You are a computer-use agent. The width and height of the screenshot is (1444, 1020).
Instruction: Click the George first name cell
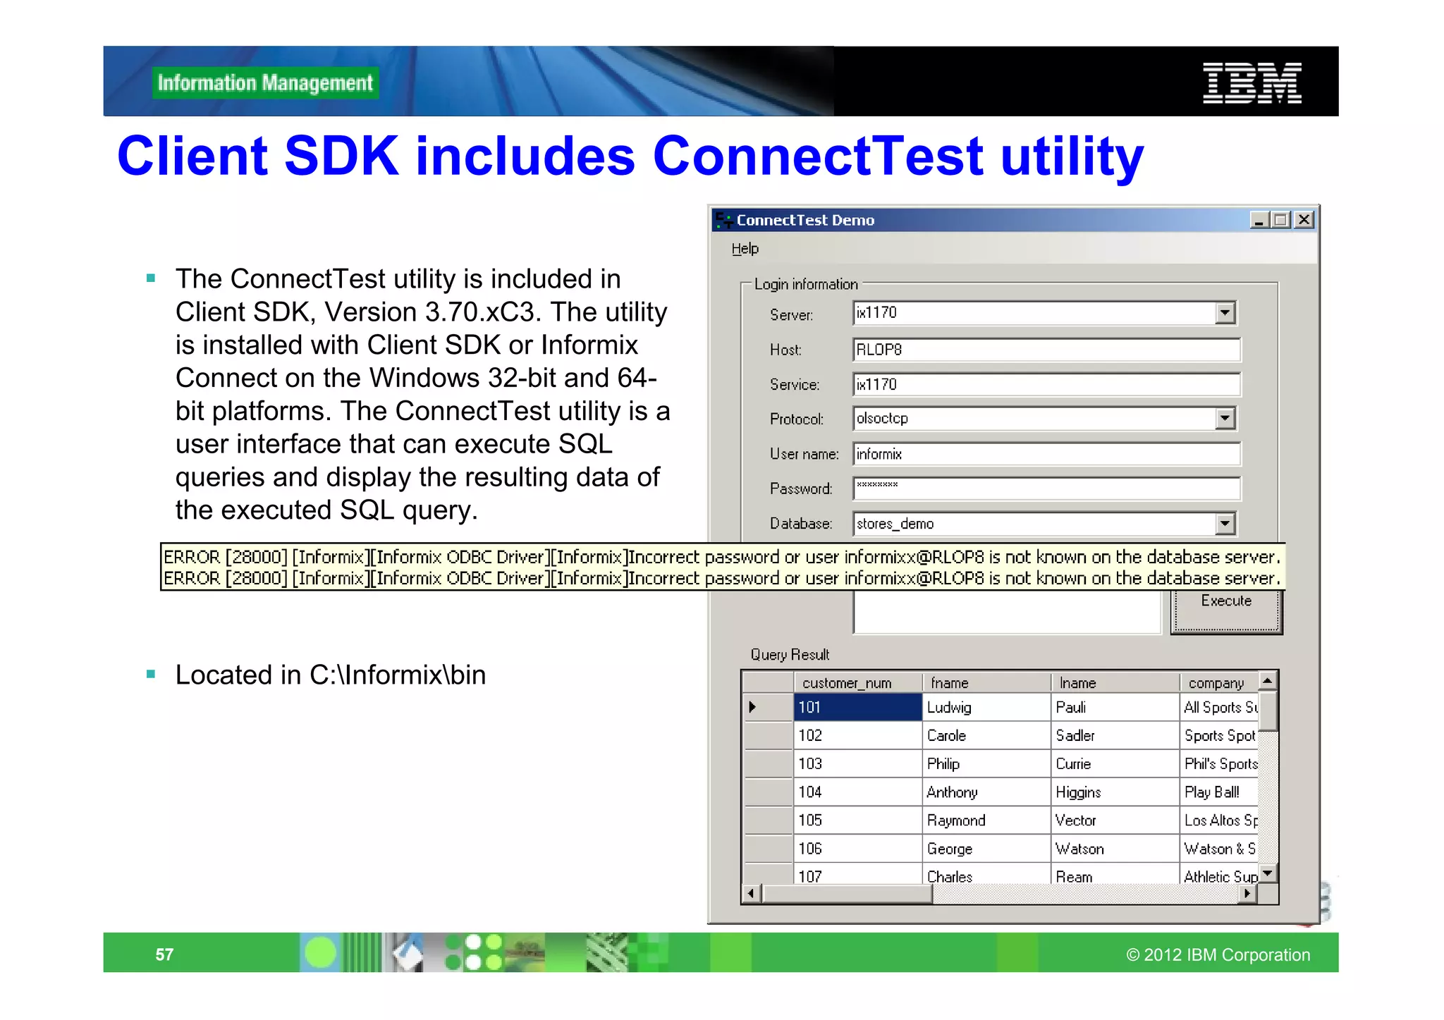click(986, 849)
